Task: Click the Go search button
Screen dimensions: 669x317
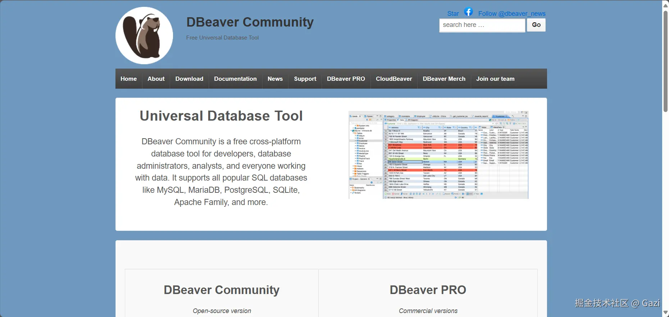Action: point(536,25)
